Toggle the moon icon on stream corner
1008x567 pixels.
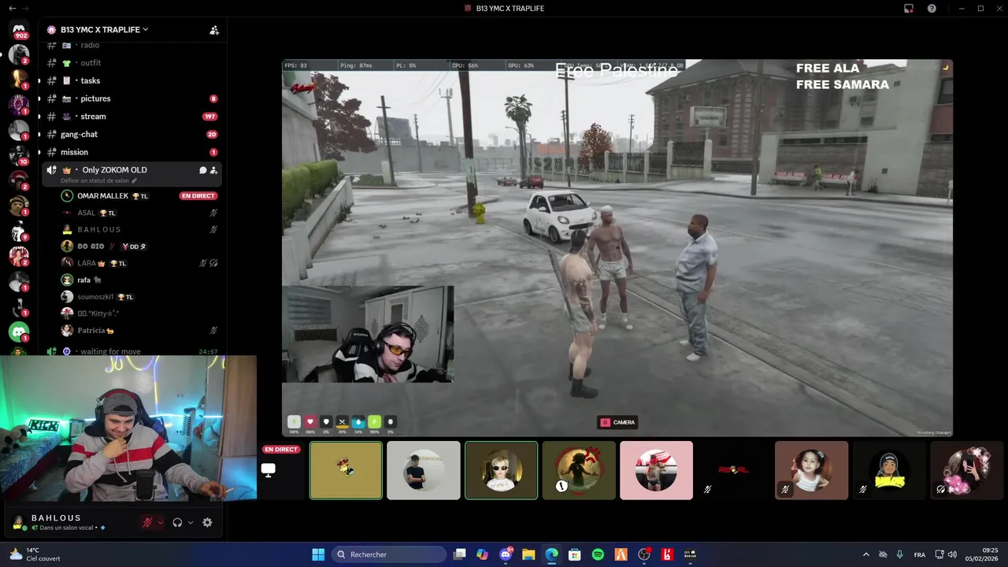coord(945,68)
